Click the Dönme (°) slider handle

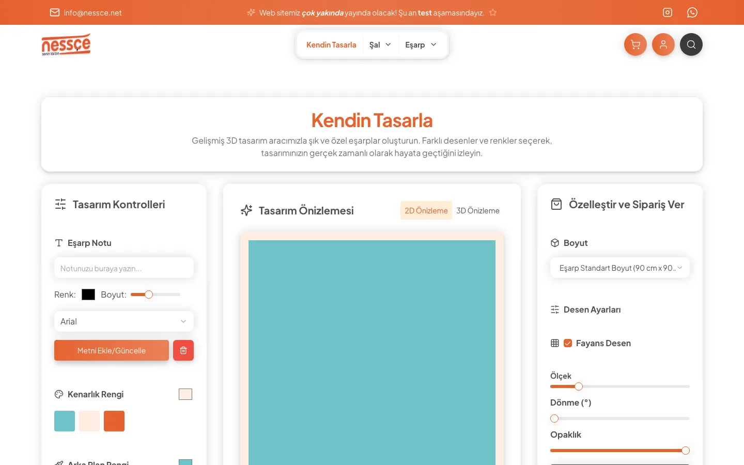(554, 419)
